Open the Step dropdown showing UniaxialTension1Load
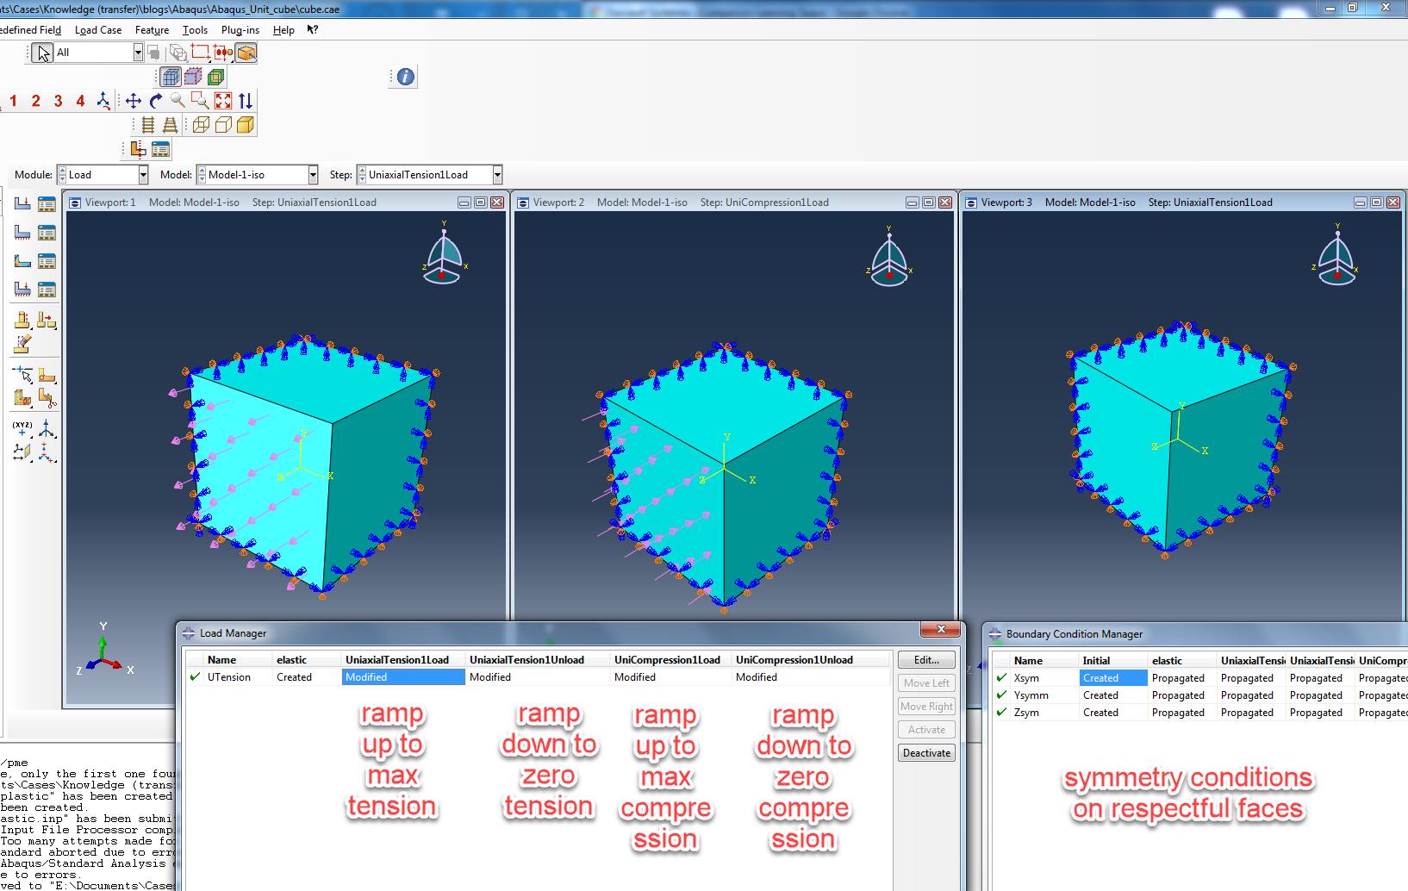The width and height of the screenshot is (1408, 891). tap(496, 174)
